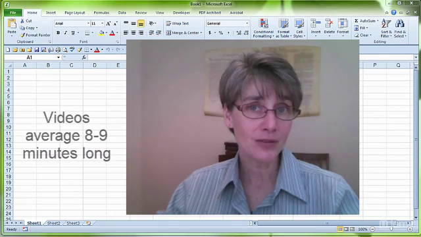Open the Font dialog launcher
The width and height of the screenshot is (421, 237).
tap(117, 41)
